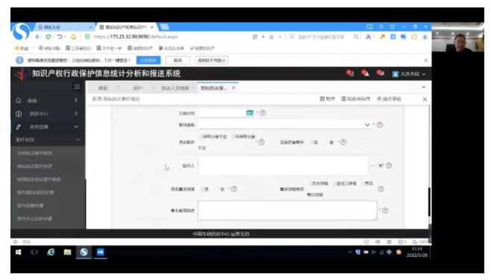Click the 提交审核 button
Screen dimensions: 491x280
(389, 99)
